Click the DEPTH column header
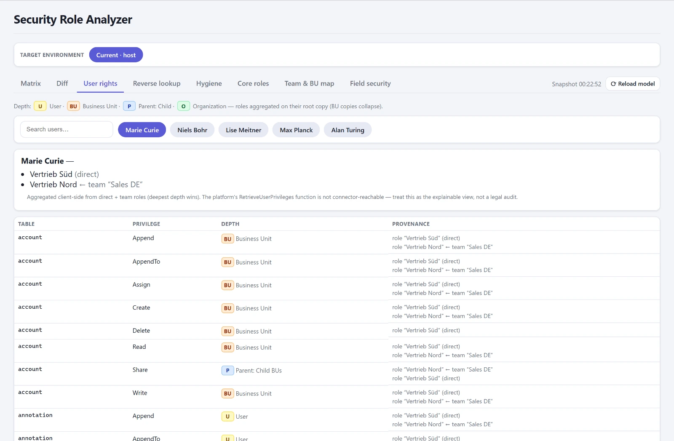This screenshot has width=674, height=441. click(x=230, y=224)
